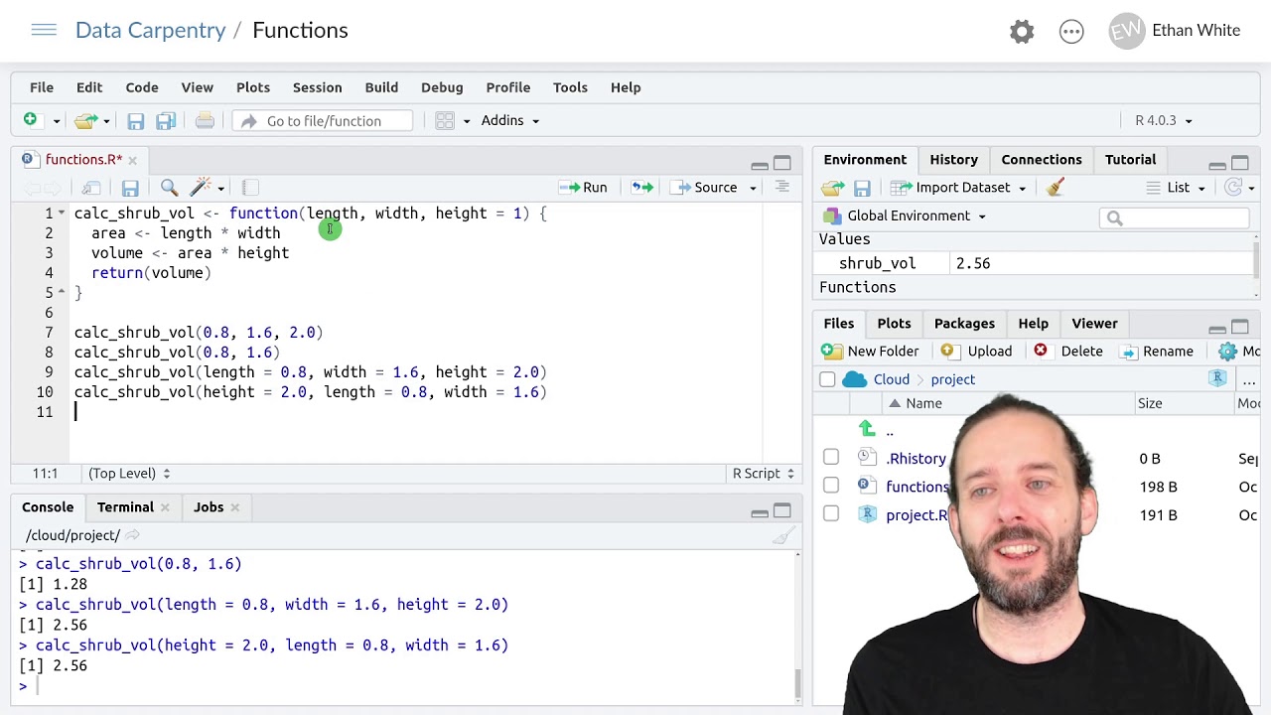The height and width of the screenshot is (715, 1271).
Task: Open the Addins dropdown
Action: pos(509,120)
